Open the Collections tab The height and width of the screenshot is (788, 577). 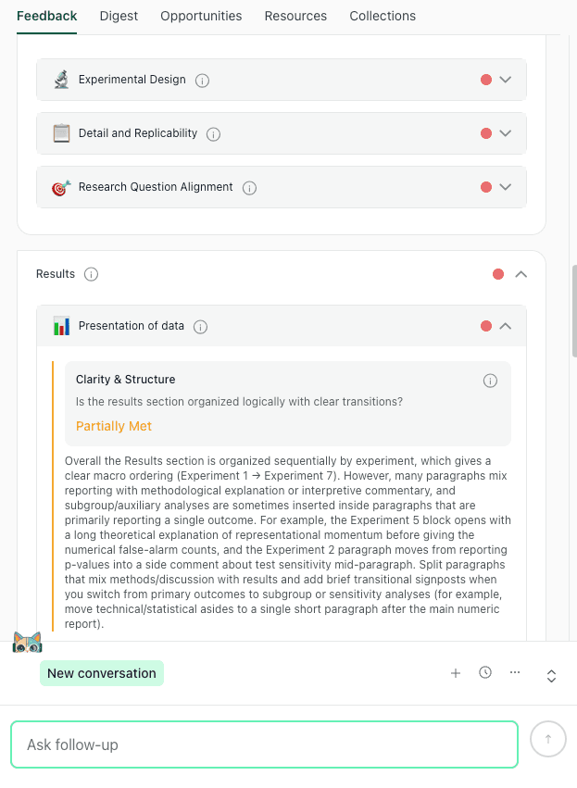[x=383, y=16]
